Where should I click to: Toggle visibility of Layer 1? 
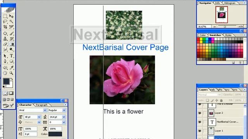pos(200,131)
